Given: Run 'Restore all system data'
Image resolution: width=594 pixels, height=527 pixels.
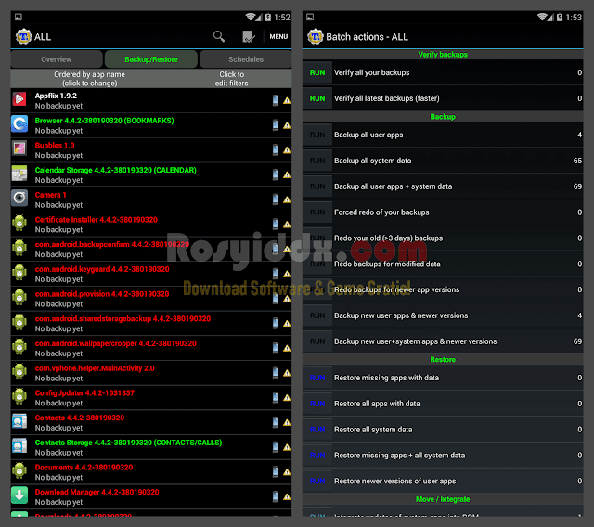Looking at the screenshot, I should tap(317, 430).
